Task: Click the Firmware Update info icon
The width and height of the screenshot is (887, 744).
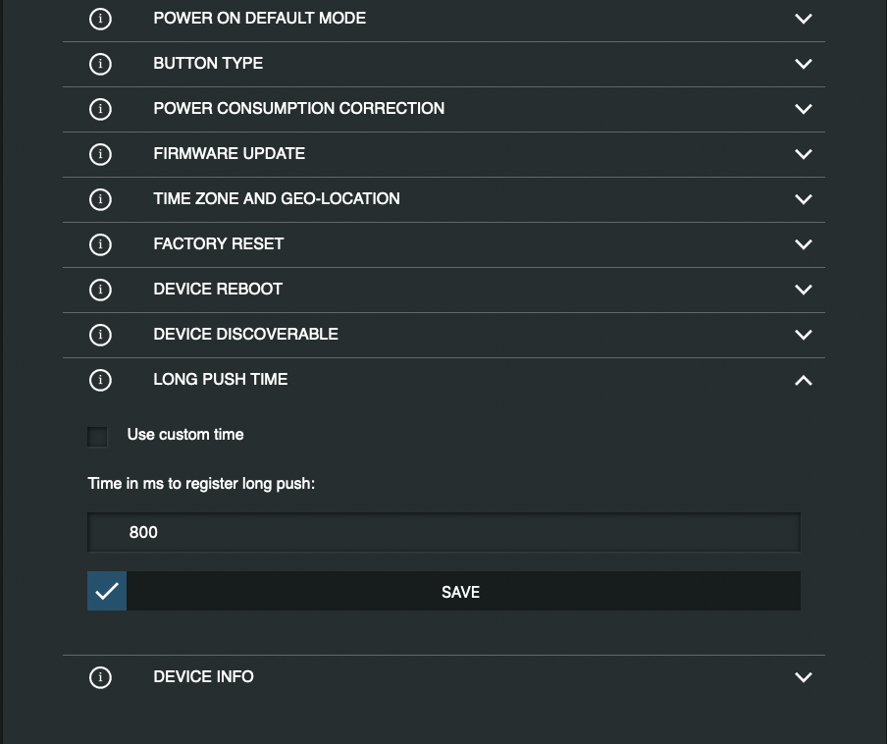Action: (100, 154)
